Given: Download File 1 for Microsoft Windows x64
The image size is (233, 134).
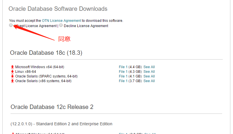Looking at the screenshot, I should pos(123,67).
